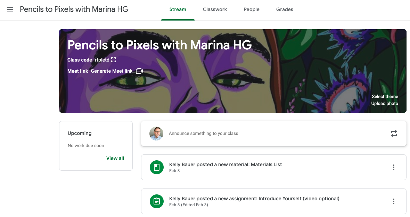Click the reuse post icon
The width and height of the screenshot is (410, 217).
394,134
